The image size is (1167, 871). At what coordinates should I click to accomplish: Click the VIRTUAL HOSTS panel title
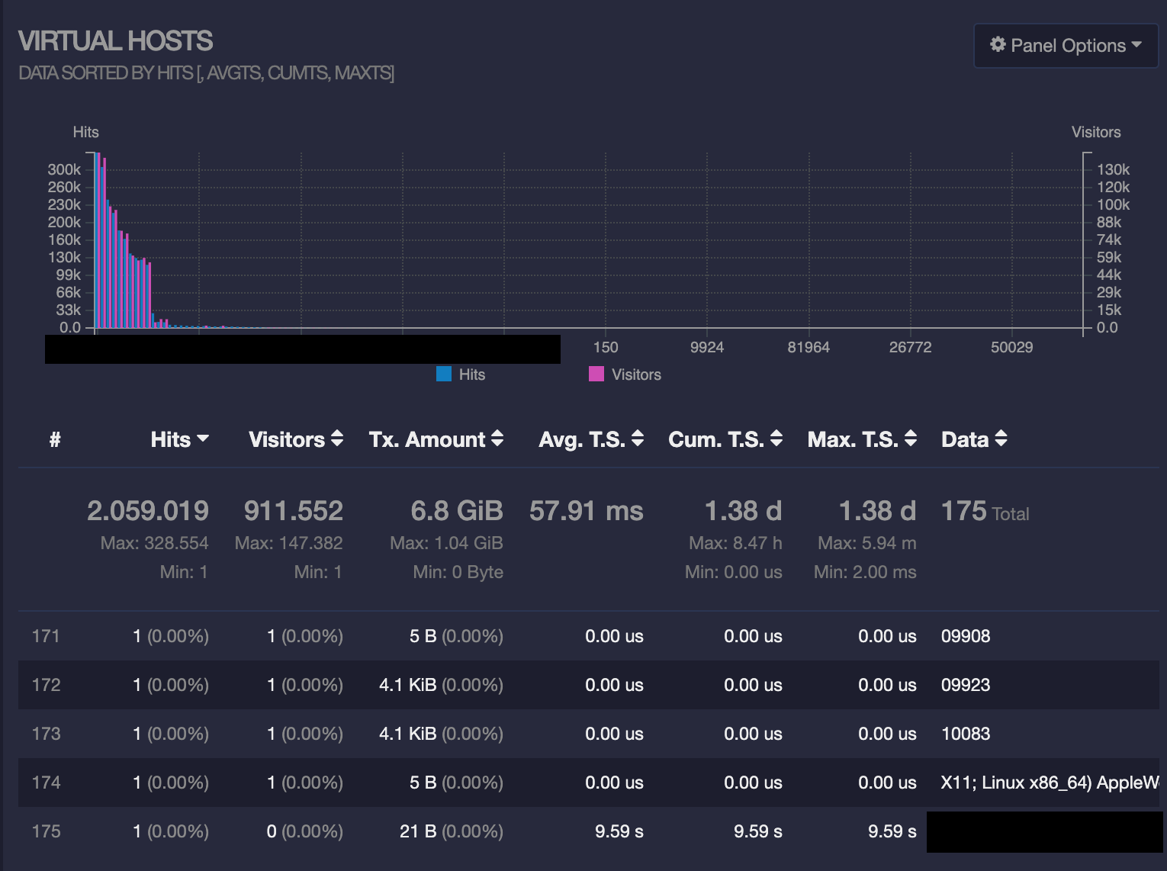116,40
